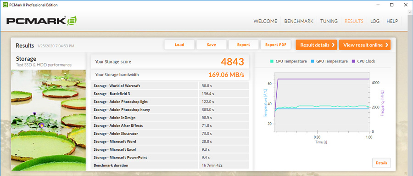Screen dimensions: 413x176
Task: Select the storage score value 4843
Action: (233, 62)
